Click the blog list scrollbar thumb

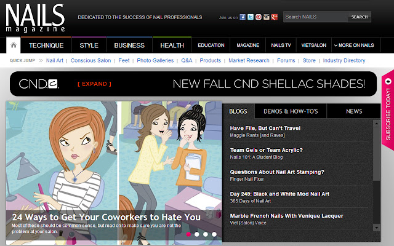point(376,154)
